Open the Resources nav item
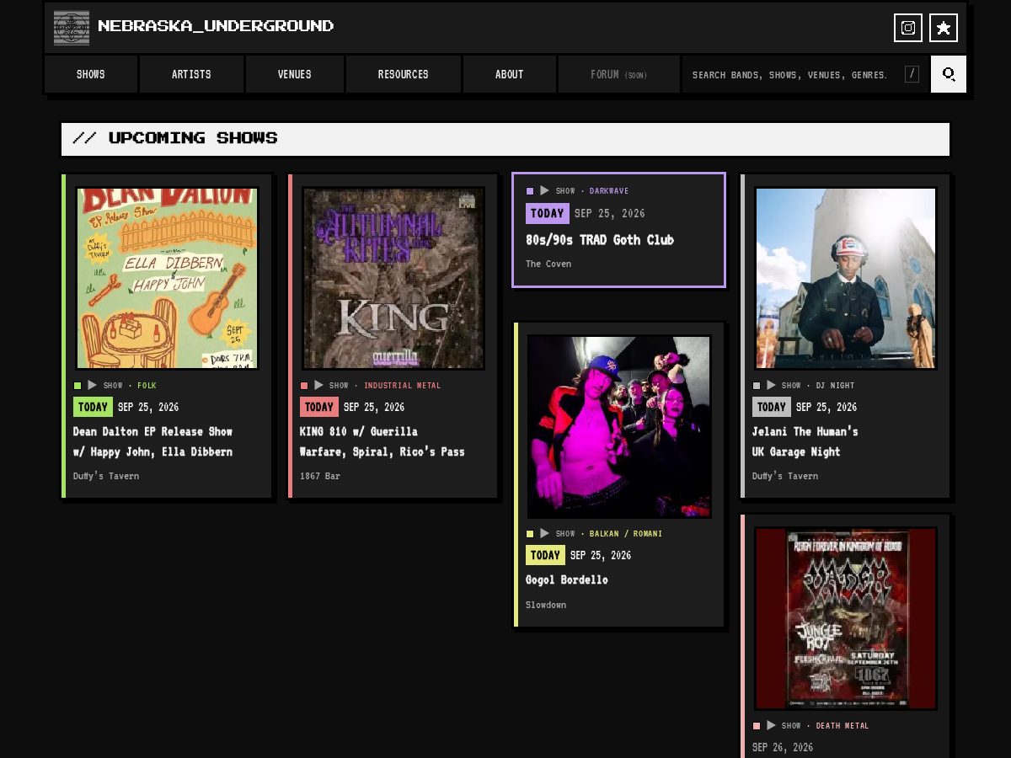 click(404, 74)
